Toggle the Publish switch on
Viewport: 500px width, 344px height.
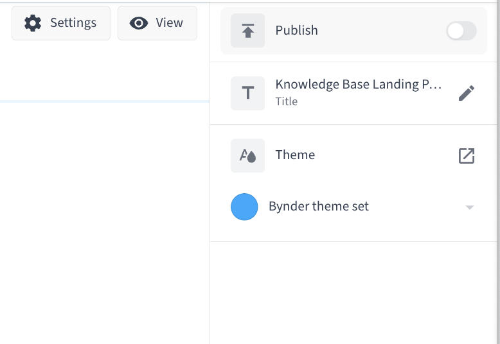461,31
